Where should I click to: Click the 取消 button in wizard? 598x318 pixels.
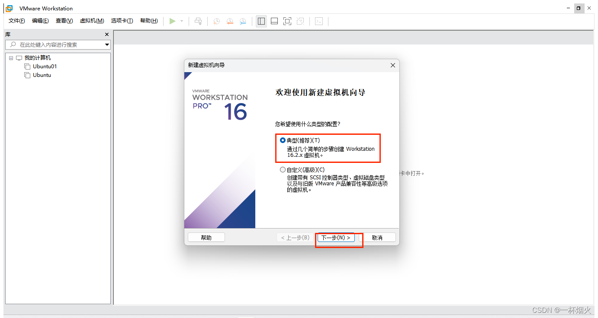click(377, 238)
